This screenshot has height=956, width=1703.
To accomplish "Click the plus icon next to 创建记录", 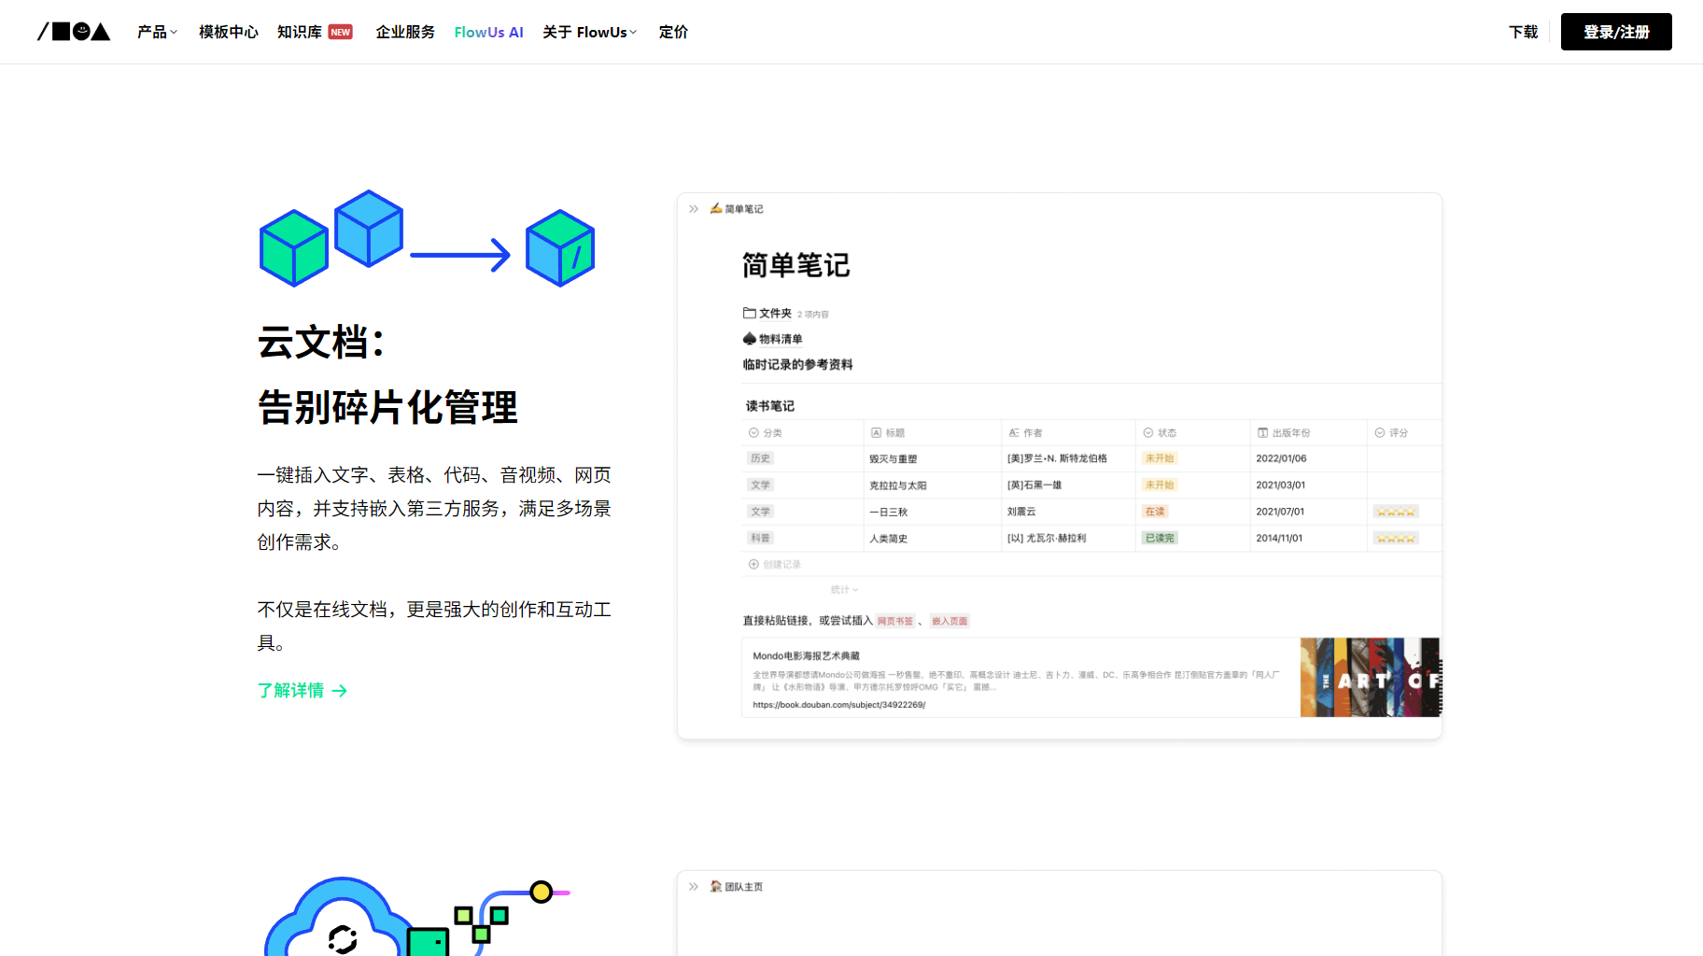I will pyautogui.click(x=753, y=564).
